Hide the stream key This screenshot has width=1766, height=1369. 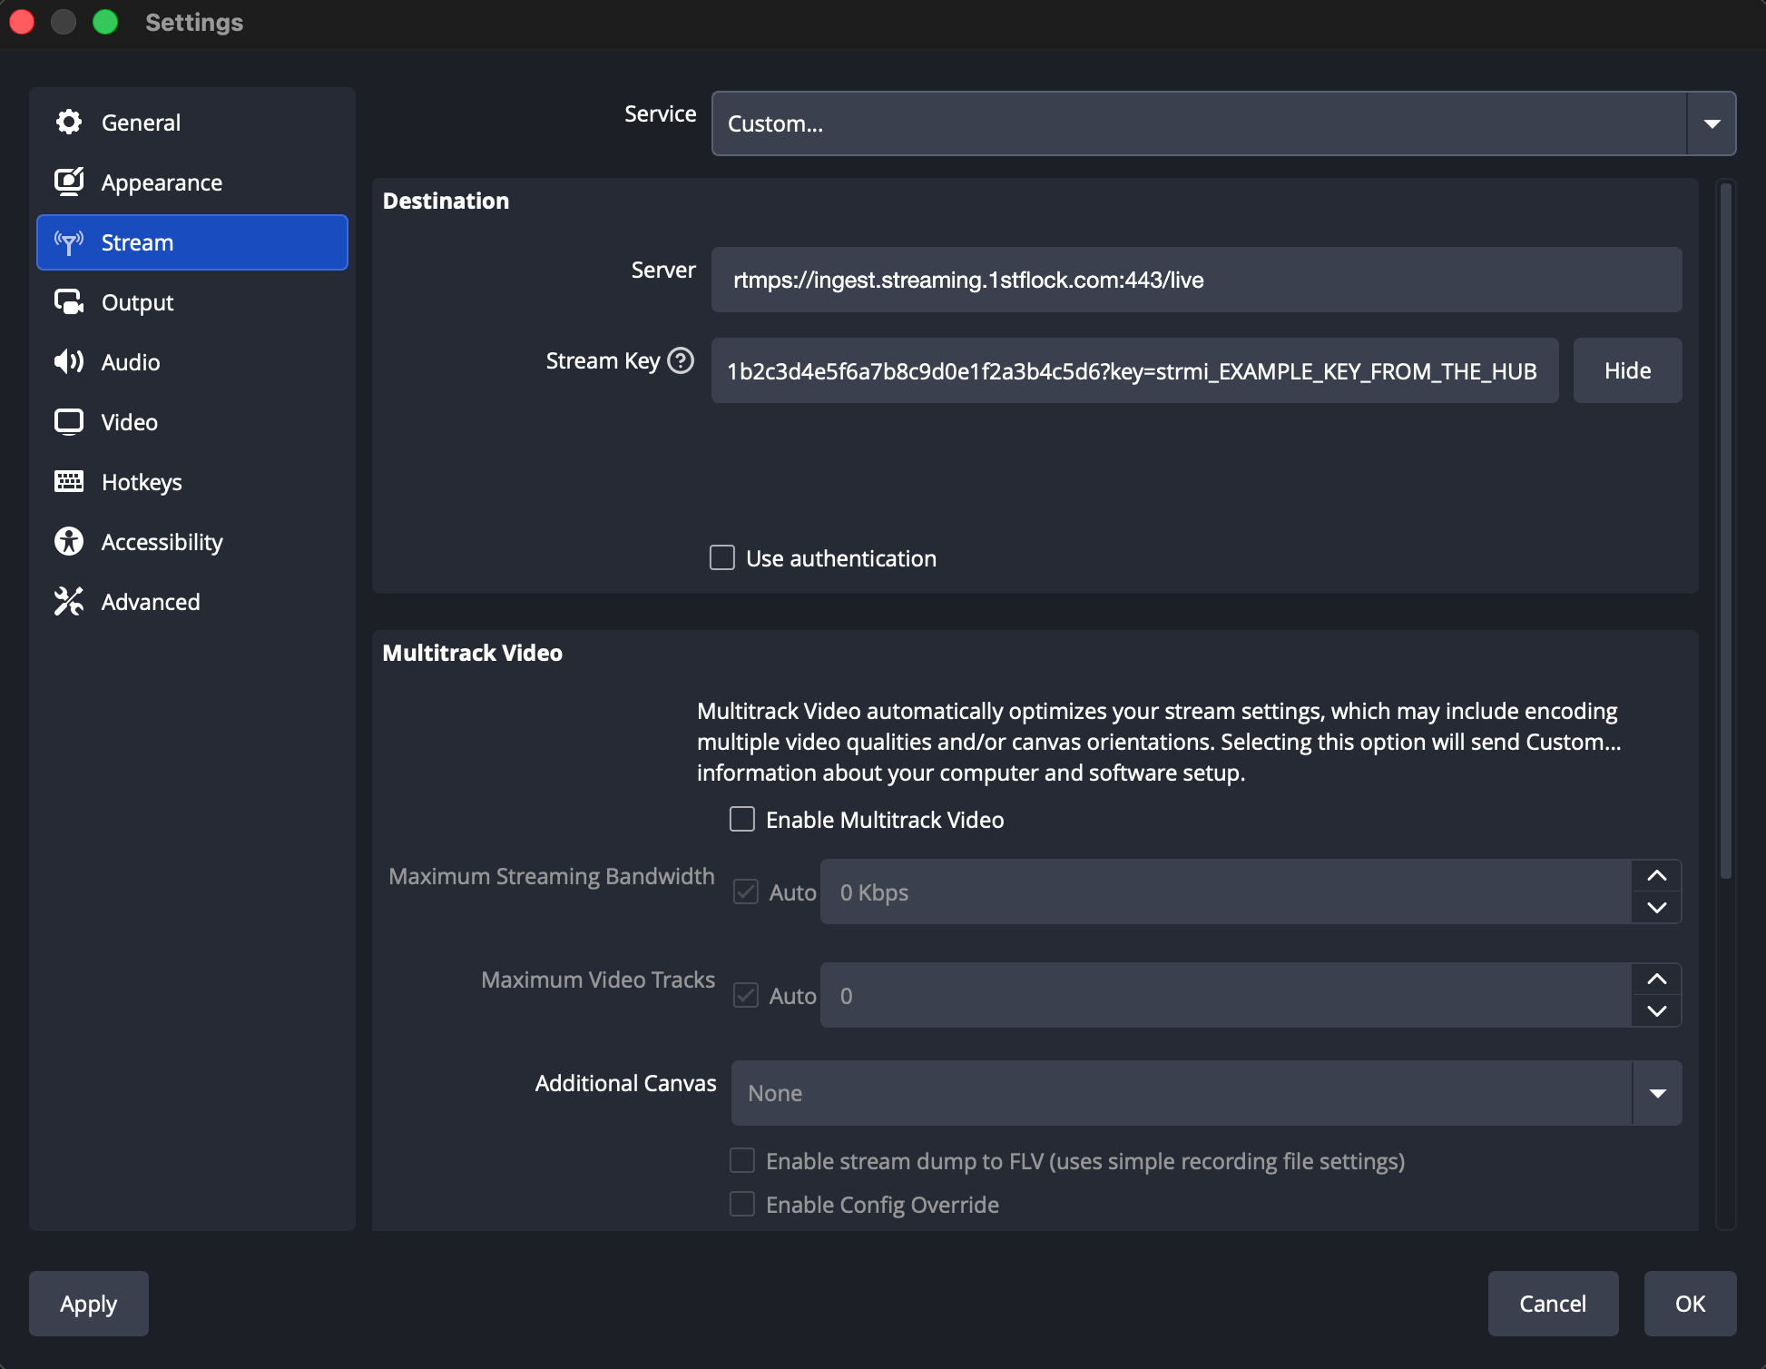pyautogui.click(x=1627, y=370)
